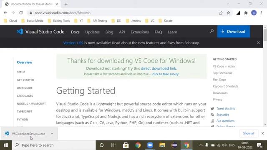Click the page vertical scrollbar thumb

[265, 35]
